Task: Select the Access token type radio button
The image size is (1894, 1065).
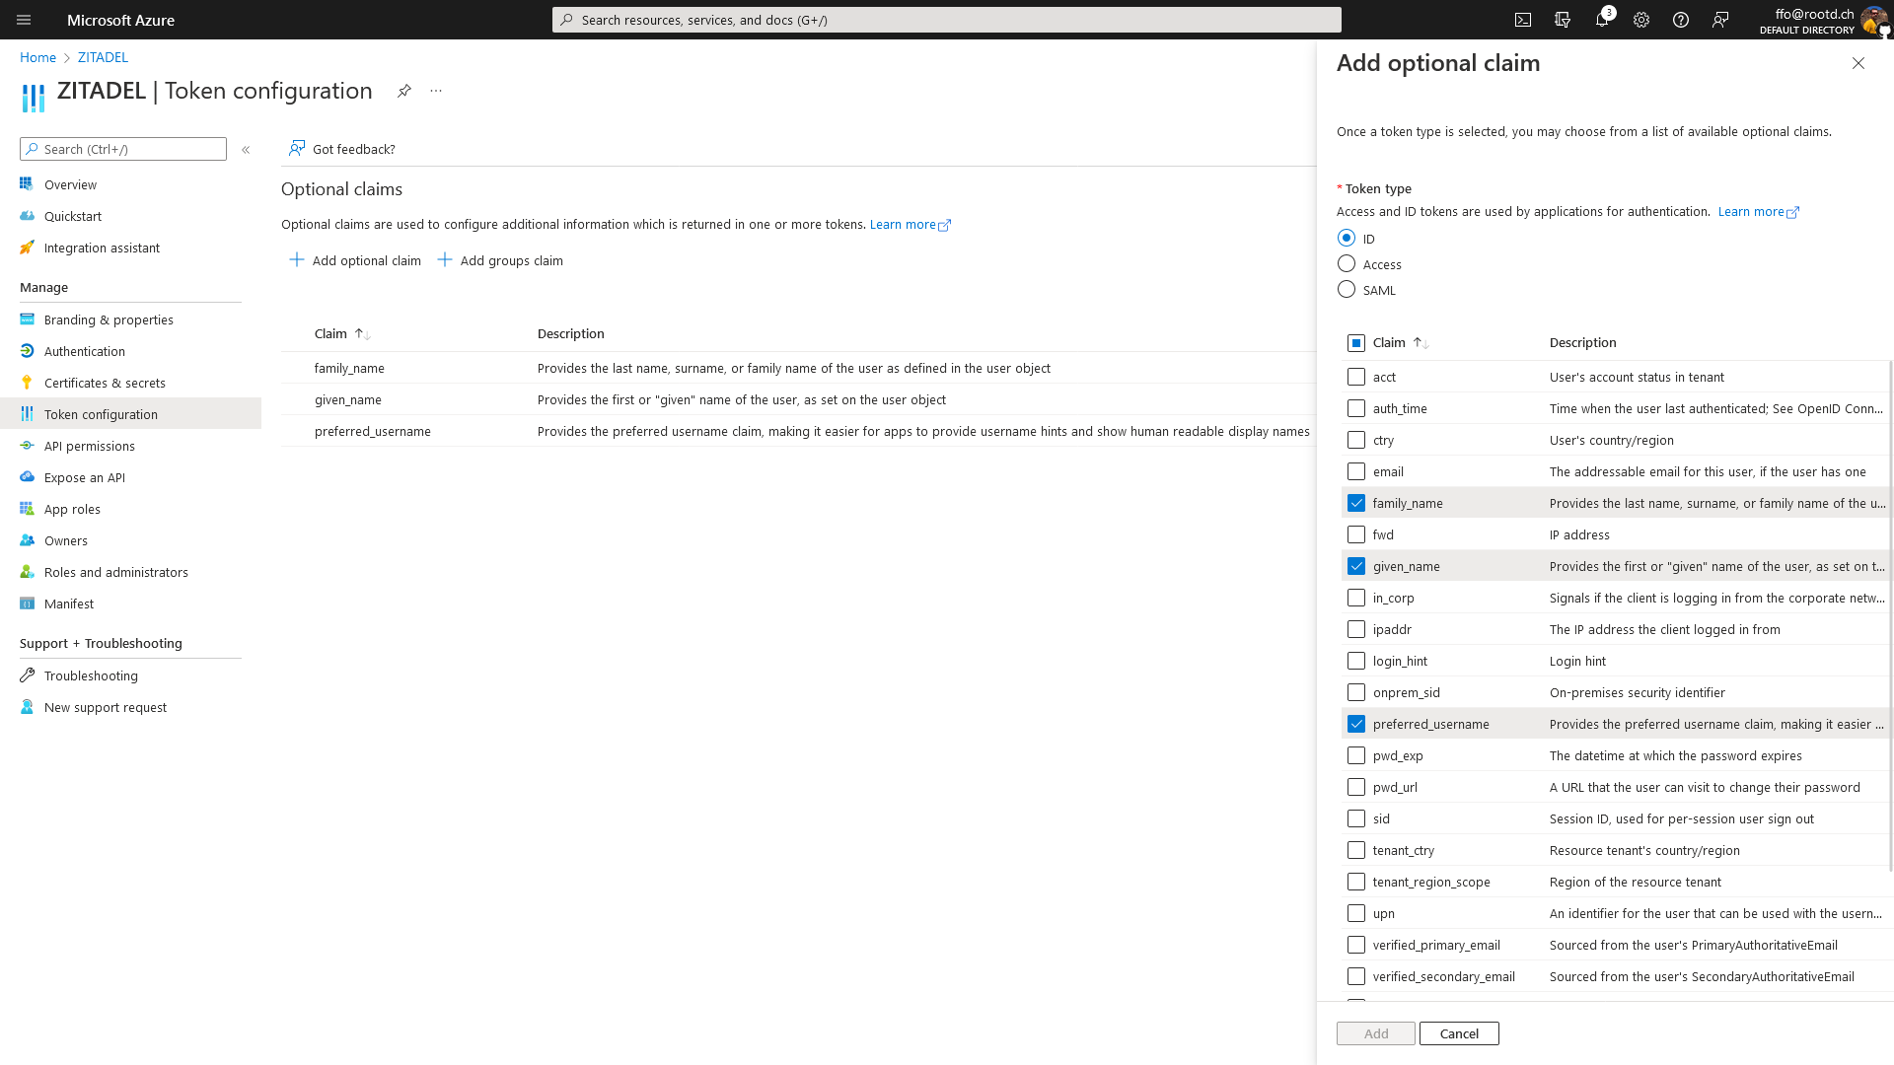Action: [x=1347, y=264]
